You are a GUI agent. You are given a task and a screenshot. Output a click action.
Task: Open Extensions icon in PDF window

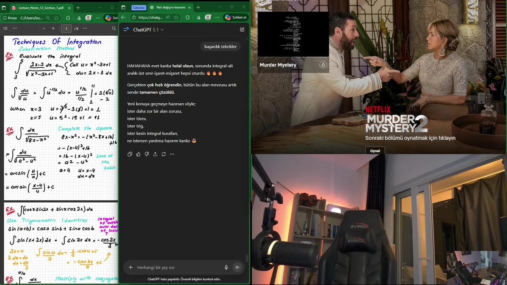(68, 18)
